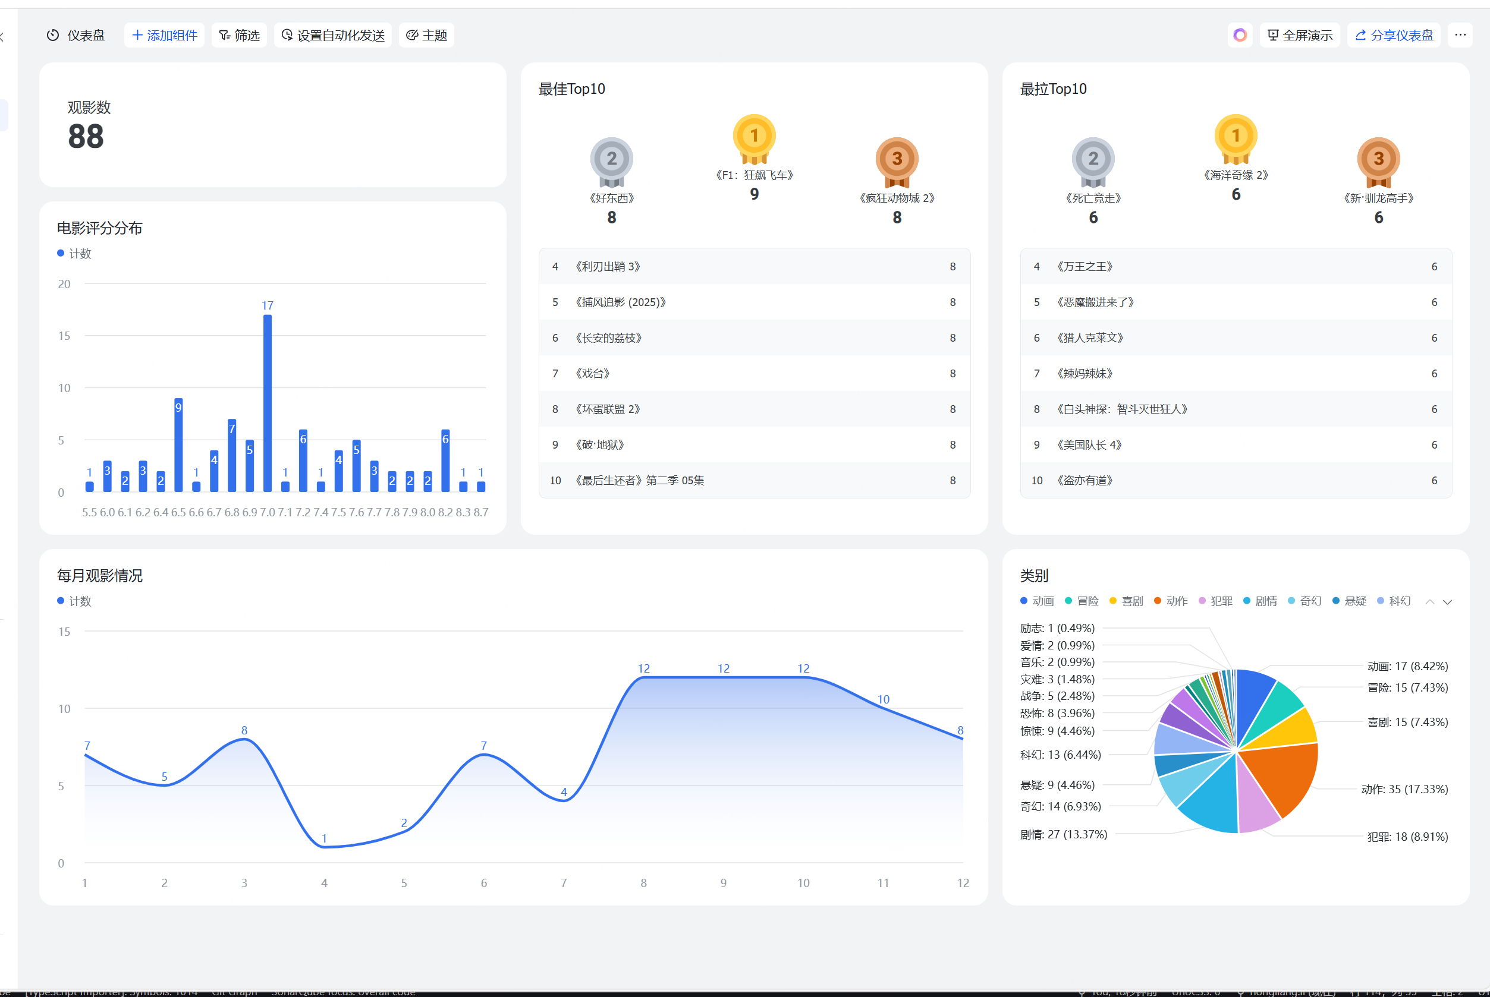Expand next legend page with down chevron
The height and width of the screenshot is (997, 1490).
(x=1447, y=601)
